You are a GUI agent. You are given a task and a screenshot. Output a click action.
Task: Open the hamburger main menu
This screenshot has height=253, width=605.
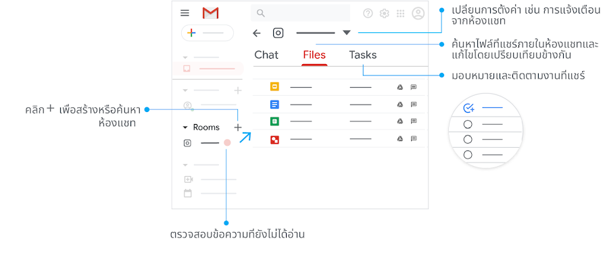tap(185, 13)
